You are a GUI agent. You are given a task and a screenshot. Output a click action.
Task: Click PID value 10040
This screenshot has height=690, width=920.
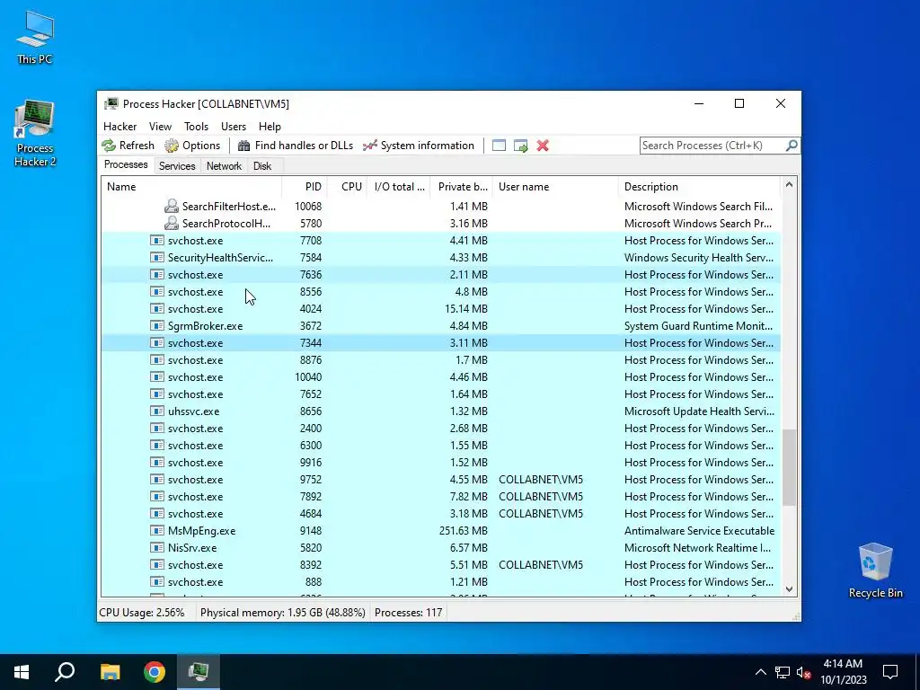click(308, 376)
